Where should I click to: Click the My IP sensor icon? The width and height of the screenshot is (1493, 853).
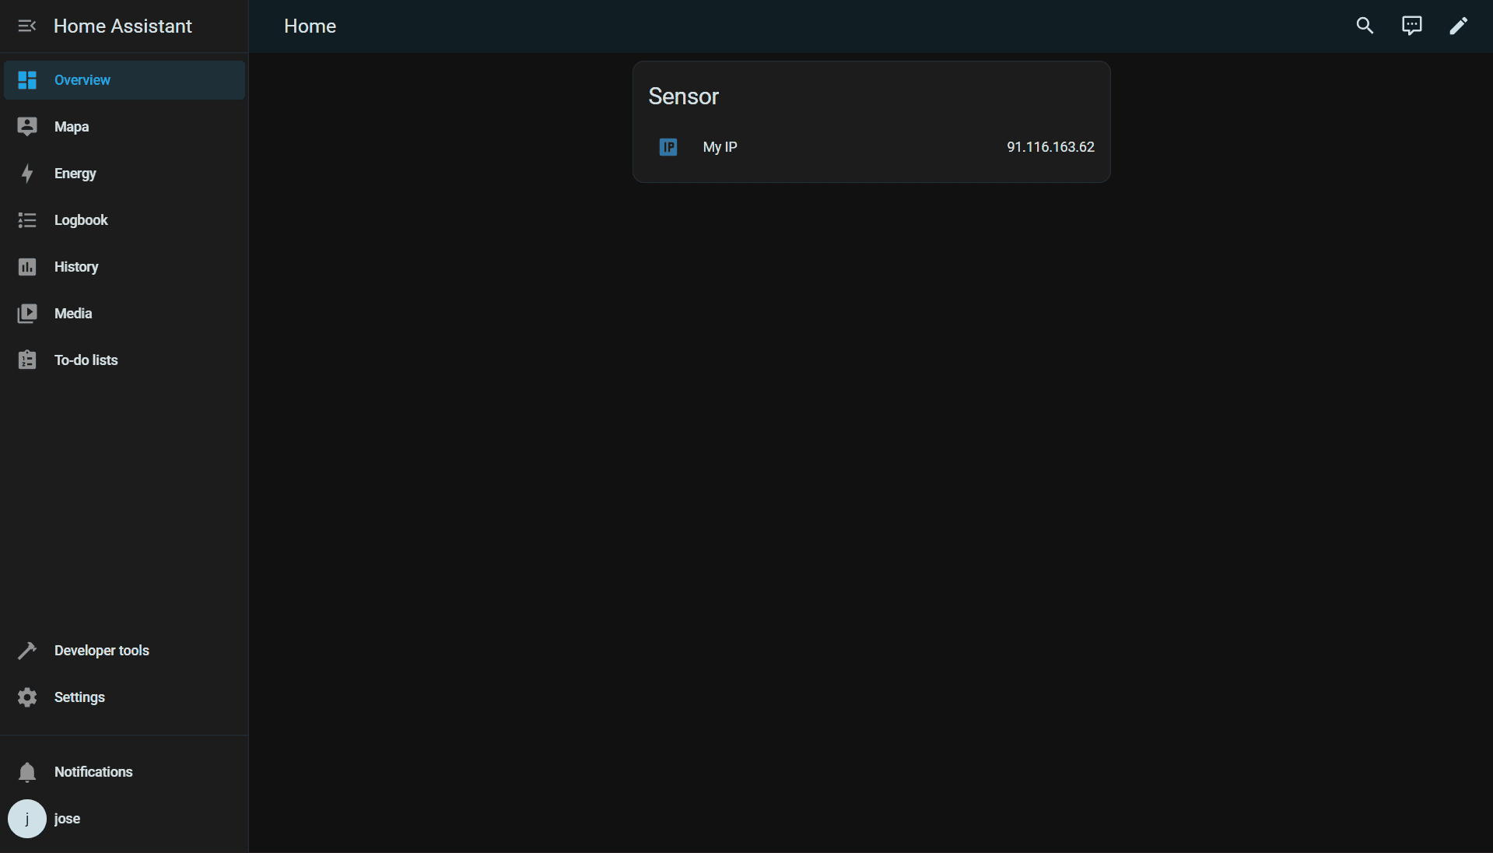pyautogui.click(x=668, y=147)
